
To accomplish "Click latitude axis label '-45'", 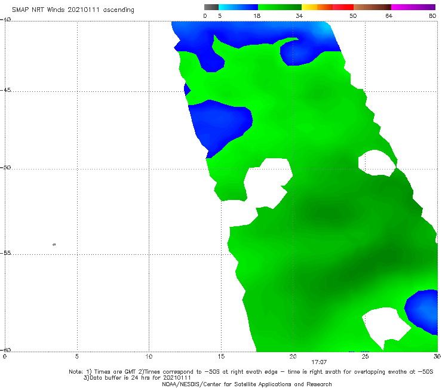I will [5, 90].
